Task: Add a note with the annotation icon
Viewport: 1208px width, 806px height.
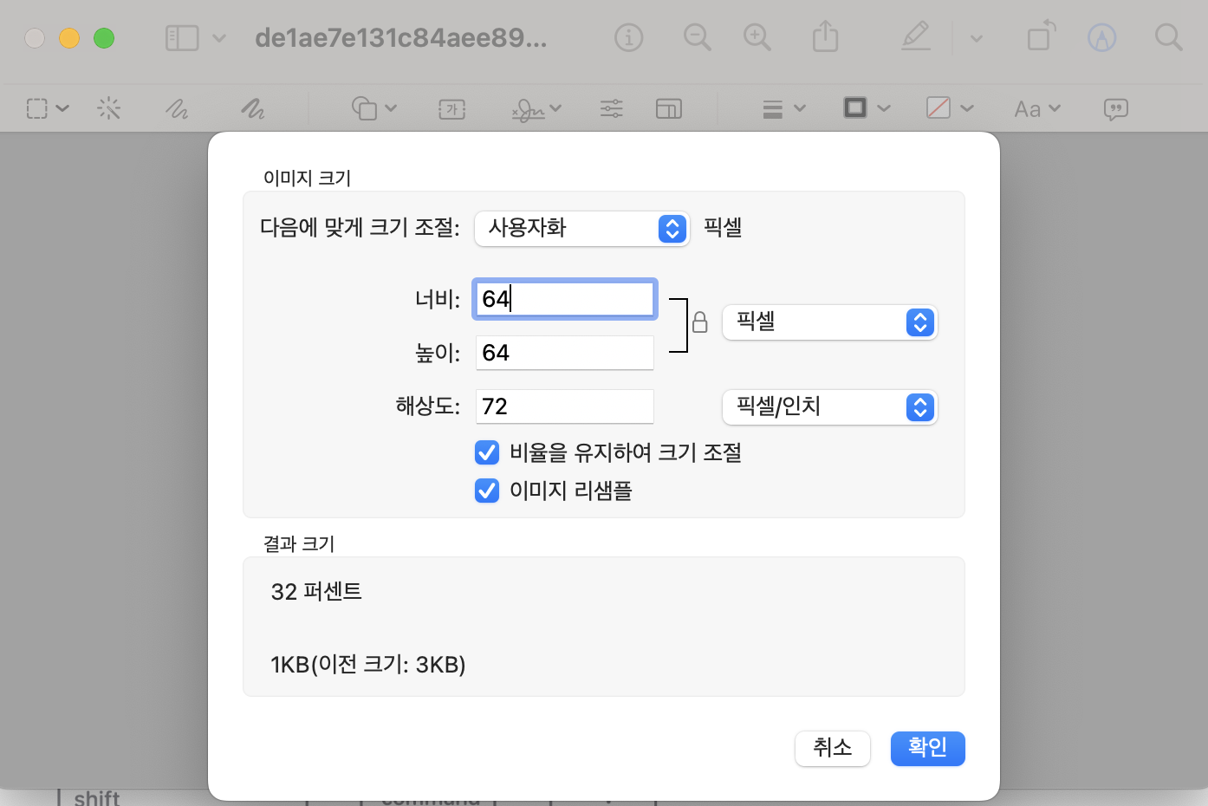Action: click(x=1116, y=107)
